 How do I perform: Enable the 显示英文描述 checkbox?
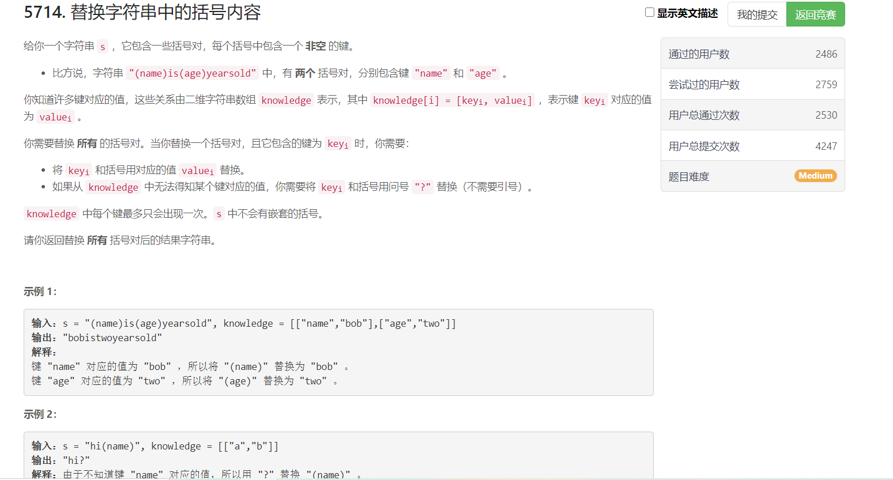(x=650, y=13)
